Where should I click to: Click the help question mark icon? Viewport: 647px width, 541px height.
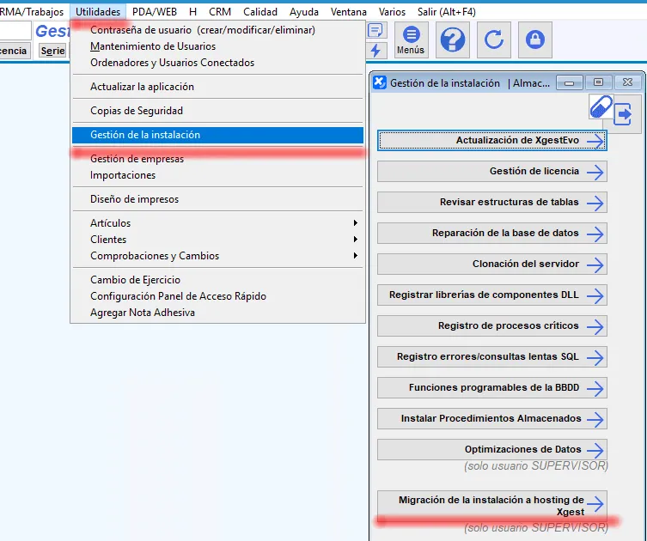tap(452, 40)
